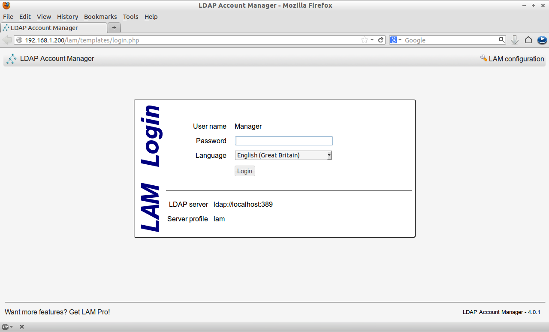549x332 pixels.
Task: Minimize the Firefox window
Action: tap(524, 6)
